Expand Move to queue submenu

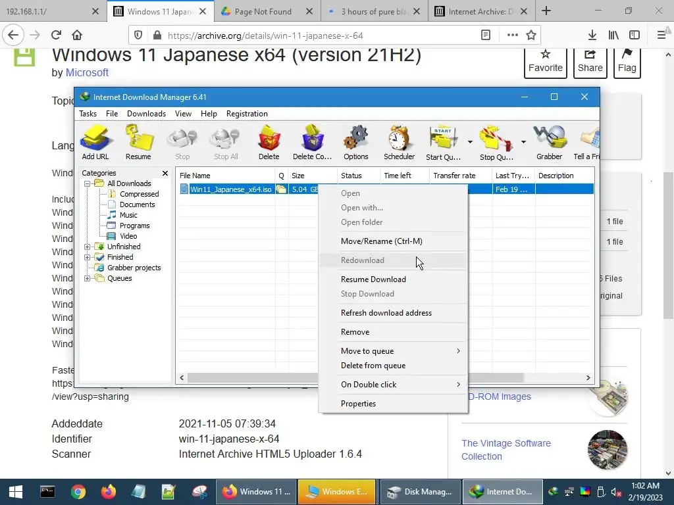tap(393, 351)
